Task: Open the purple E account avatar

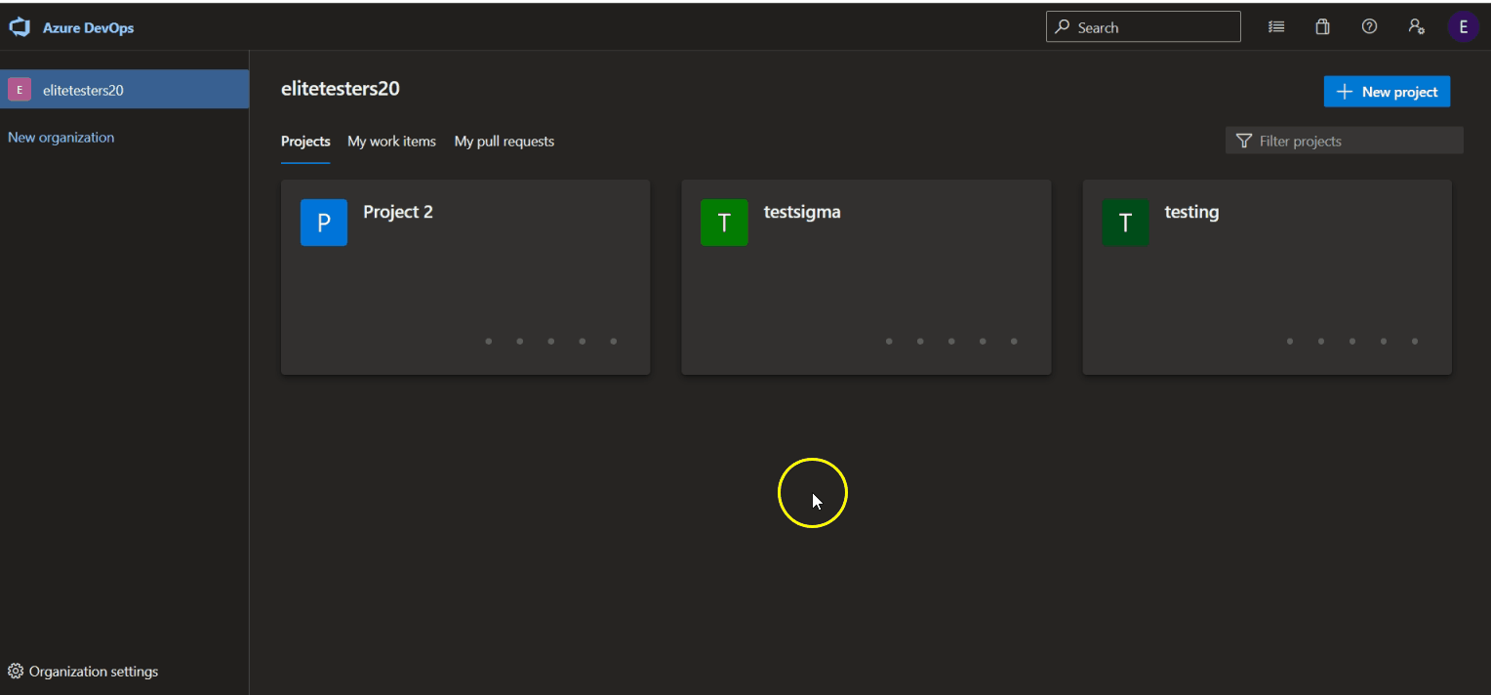Action: 1463,27
